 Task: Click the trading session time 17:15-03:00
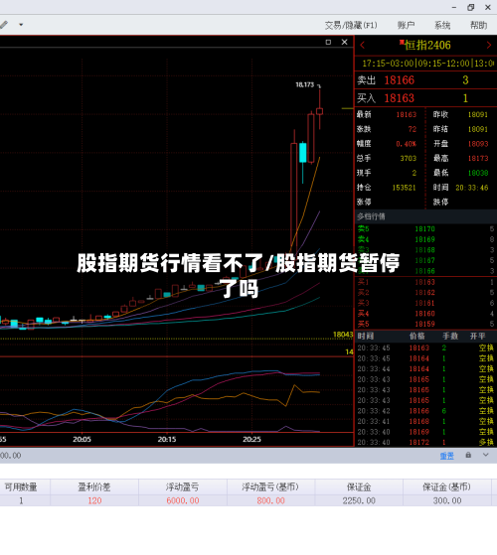click(x=388, y=64)
